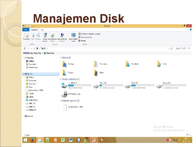Open the File tab

click(x=26, y=30)
